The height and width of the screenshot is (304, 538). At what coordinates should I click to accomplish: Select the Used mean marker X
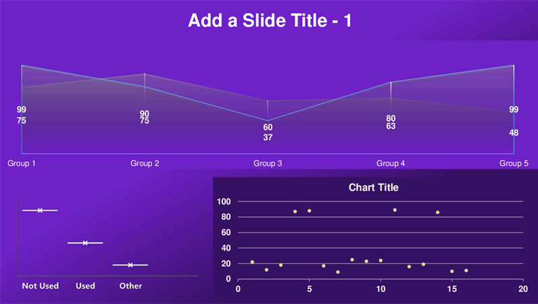85,243
